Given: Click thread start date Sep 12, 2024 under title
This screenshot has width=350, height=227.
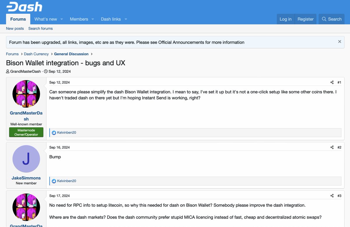Looking at the screenshot, I should 60,71.
